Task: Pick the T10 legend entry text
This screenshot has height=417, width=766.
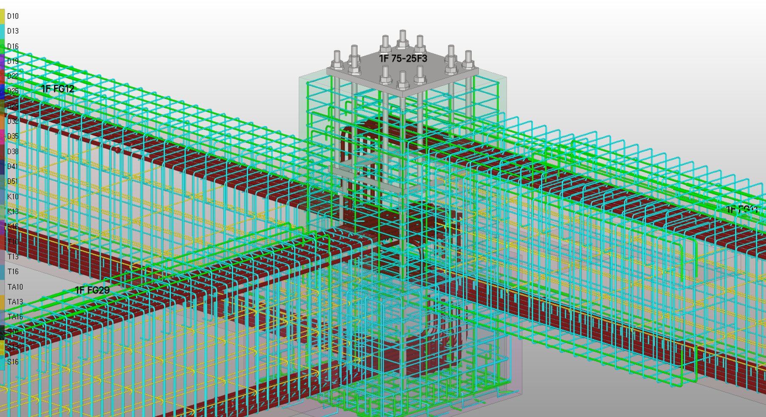Action: pyautogui.click(x=13, y=241)
